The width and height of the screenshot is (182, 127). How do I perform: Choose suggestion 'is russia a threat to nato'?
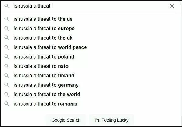pos(89,66)
